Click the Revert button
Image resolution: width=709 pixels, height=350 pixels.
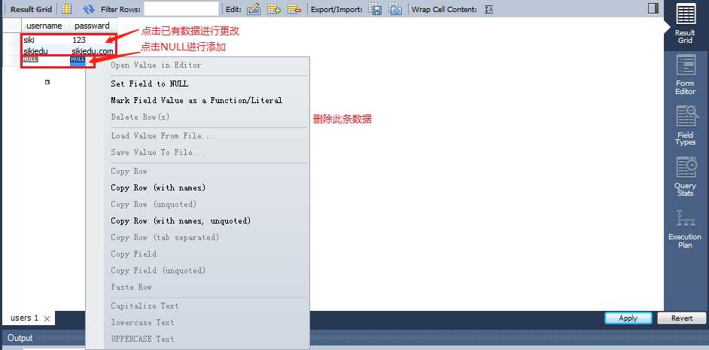pos(682,318)
